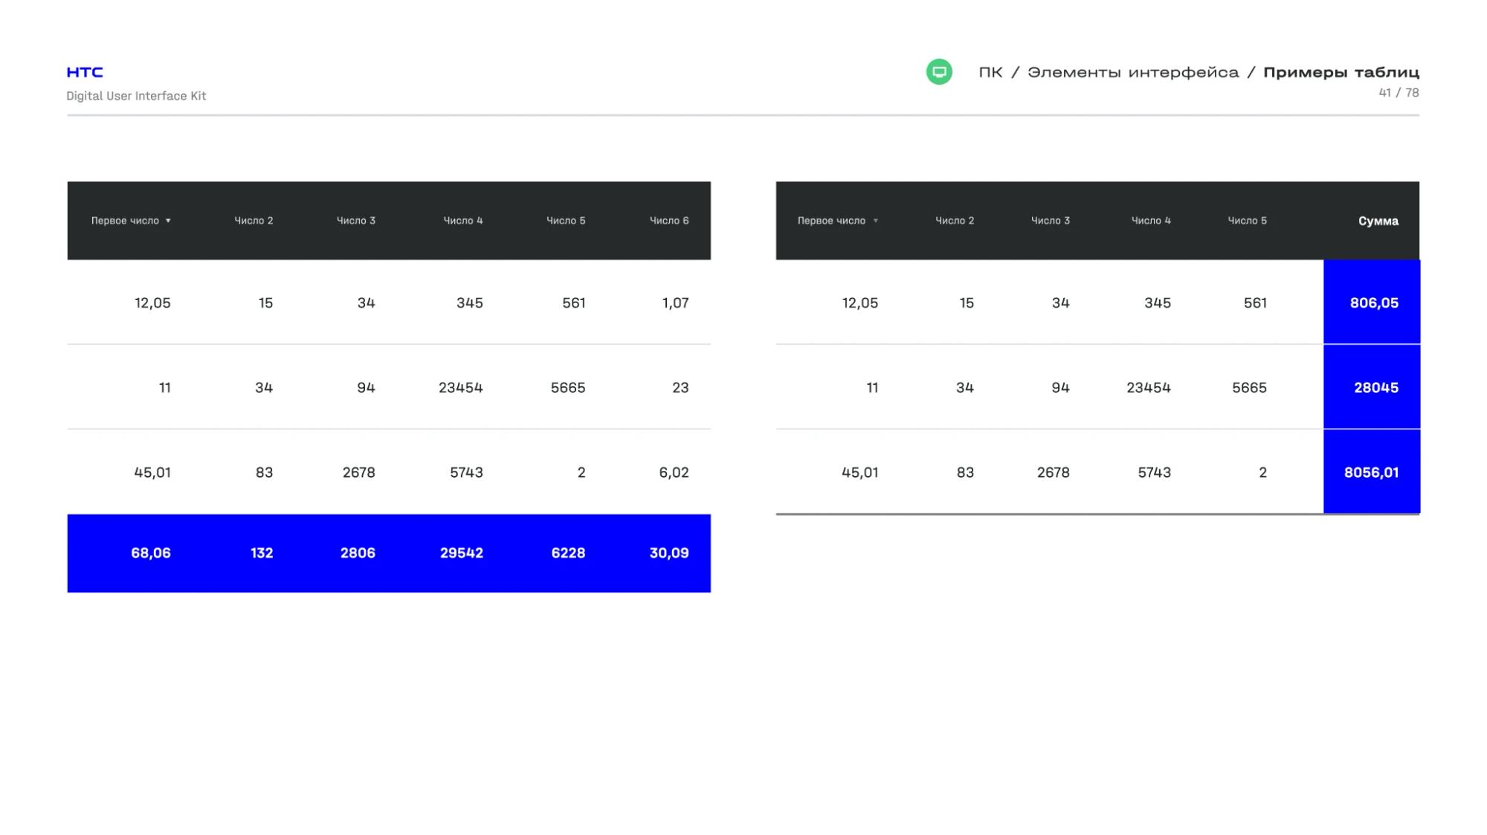Click total cell 30,09
The height and width of the screenshot is (835, 1487).
point(669,553)
